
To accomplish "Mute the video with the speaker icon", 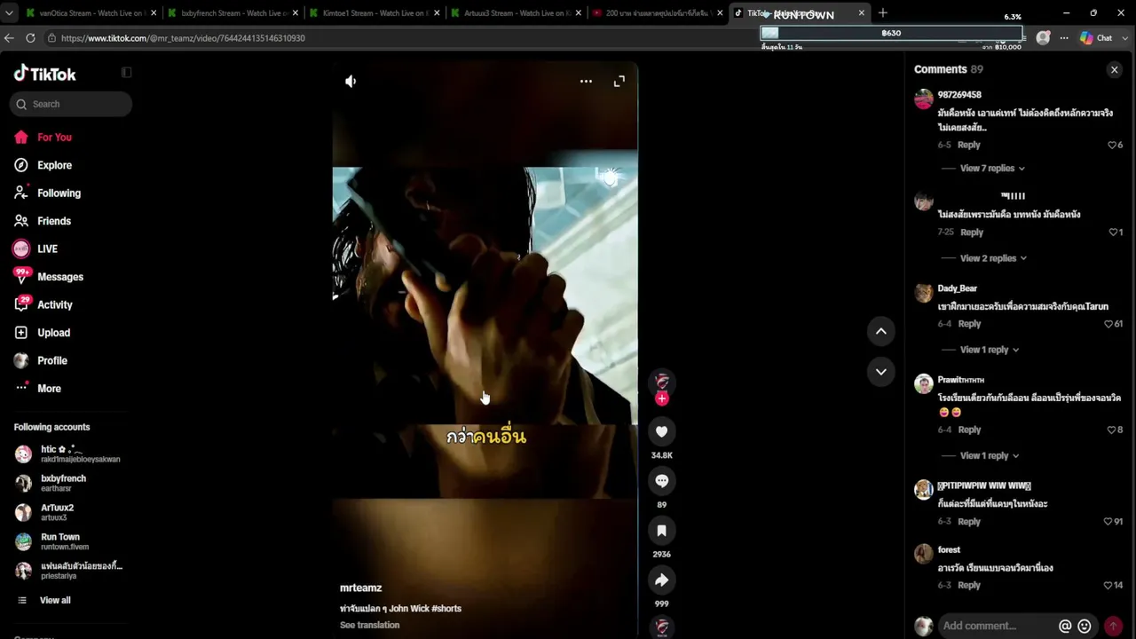I will tap(351, 82).
